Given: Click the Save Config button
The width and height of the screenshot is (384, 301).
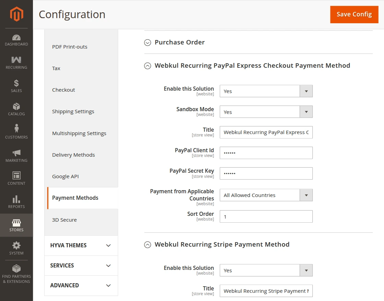Looking at the screenshot, I should click(x=354, y=14).
